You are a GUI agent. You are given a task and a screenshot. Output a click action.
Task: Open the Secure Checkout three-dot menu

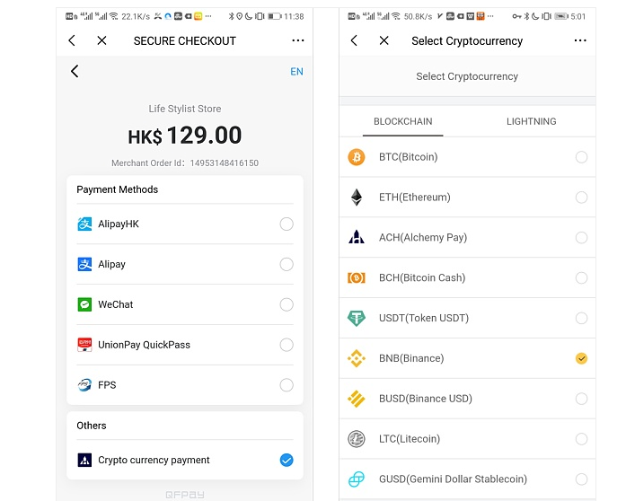pos(298,40)
